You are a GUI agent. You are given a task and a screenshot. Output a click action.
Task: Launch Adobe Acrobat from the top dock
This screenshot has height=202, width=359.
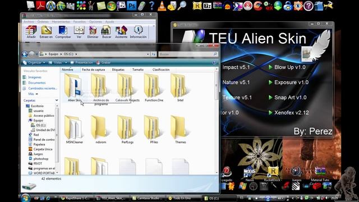pos(40,6)
